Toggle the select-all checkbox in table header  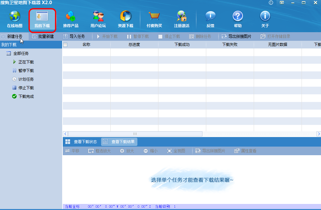pyautogui.click(x=65, y=45)
